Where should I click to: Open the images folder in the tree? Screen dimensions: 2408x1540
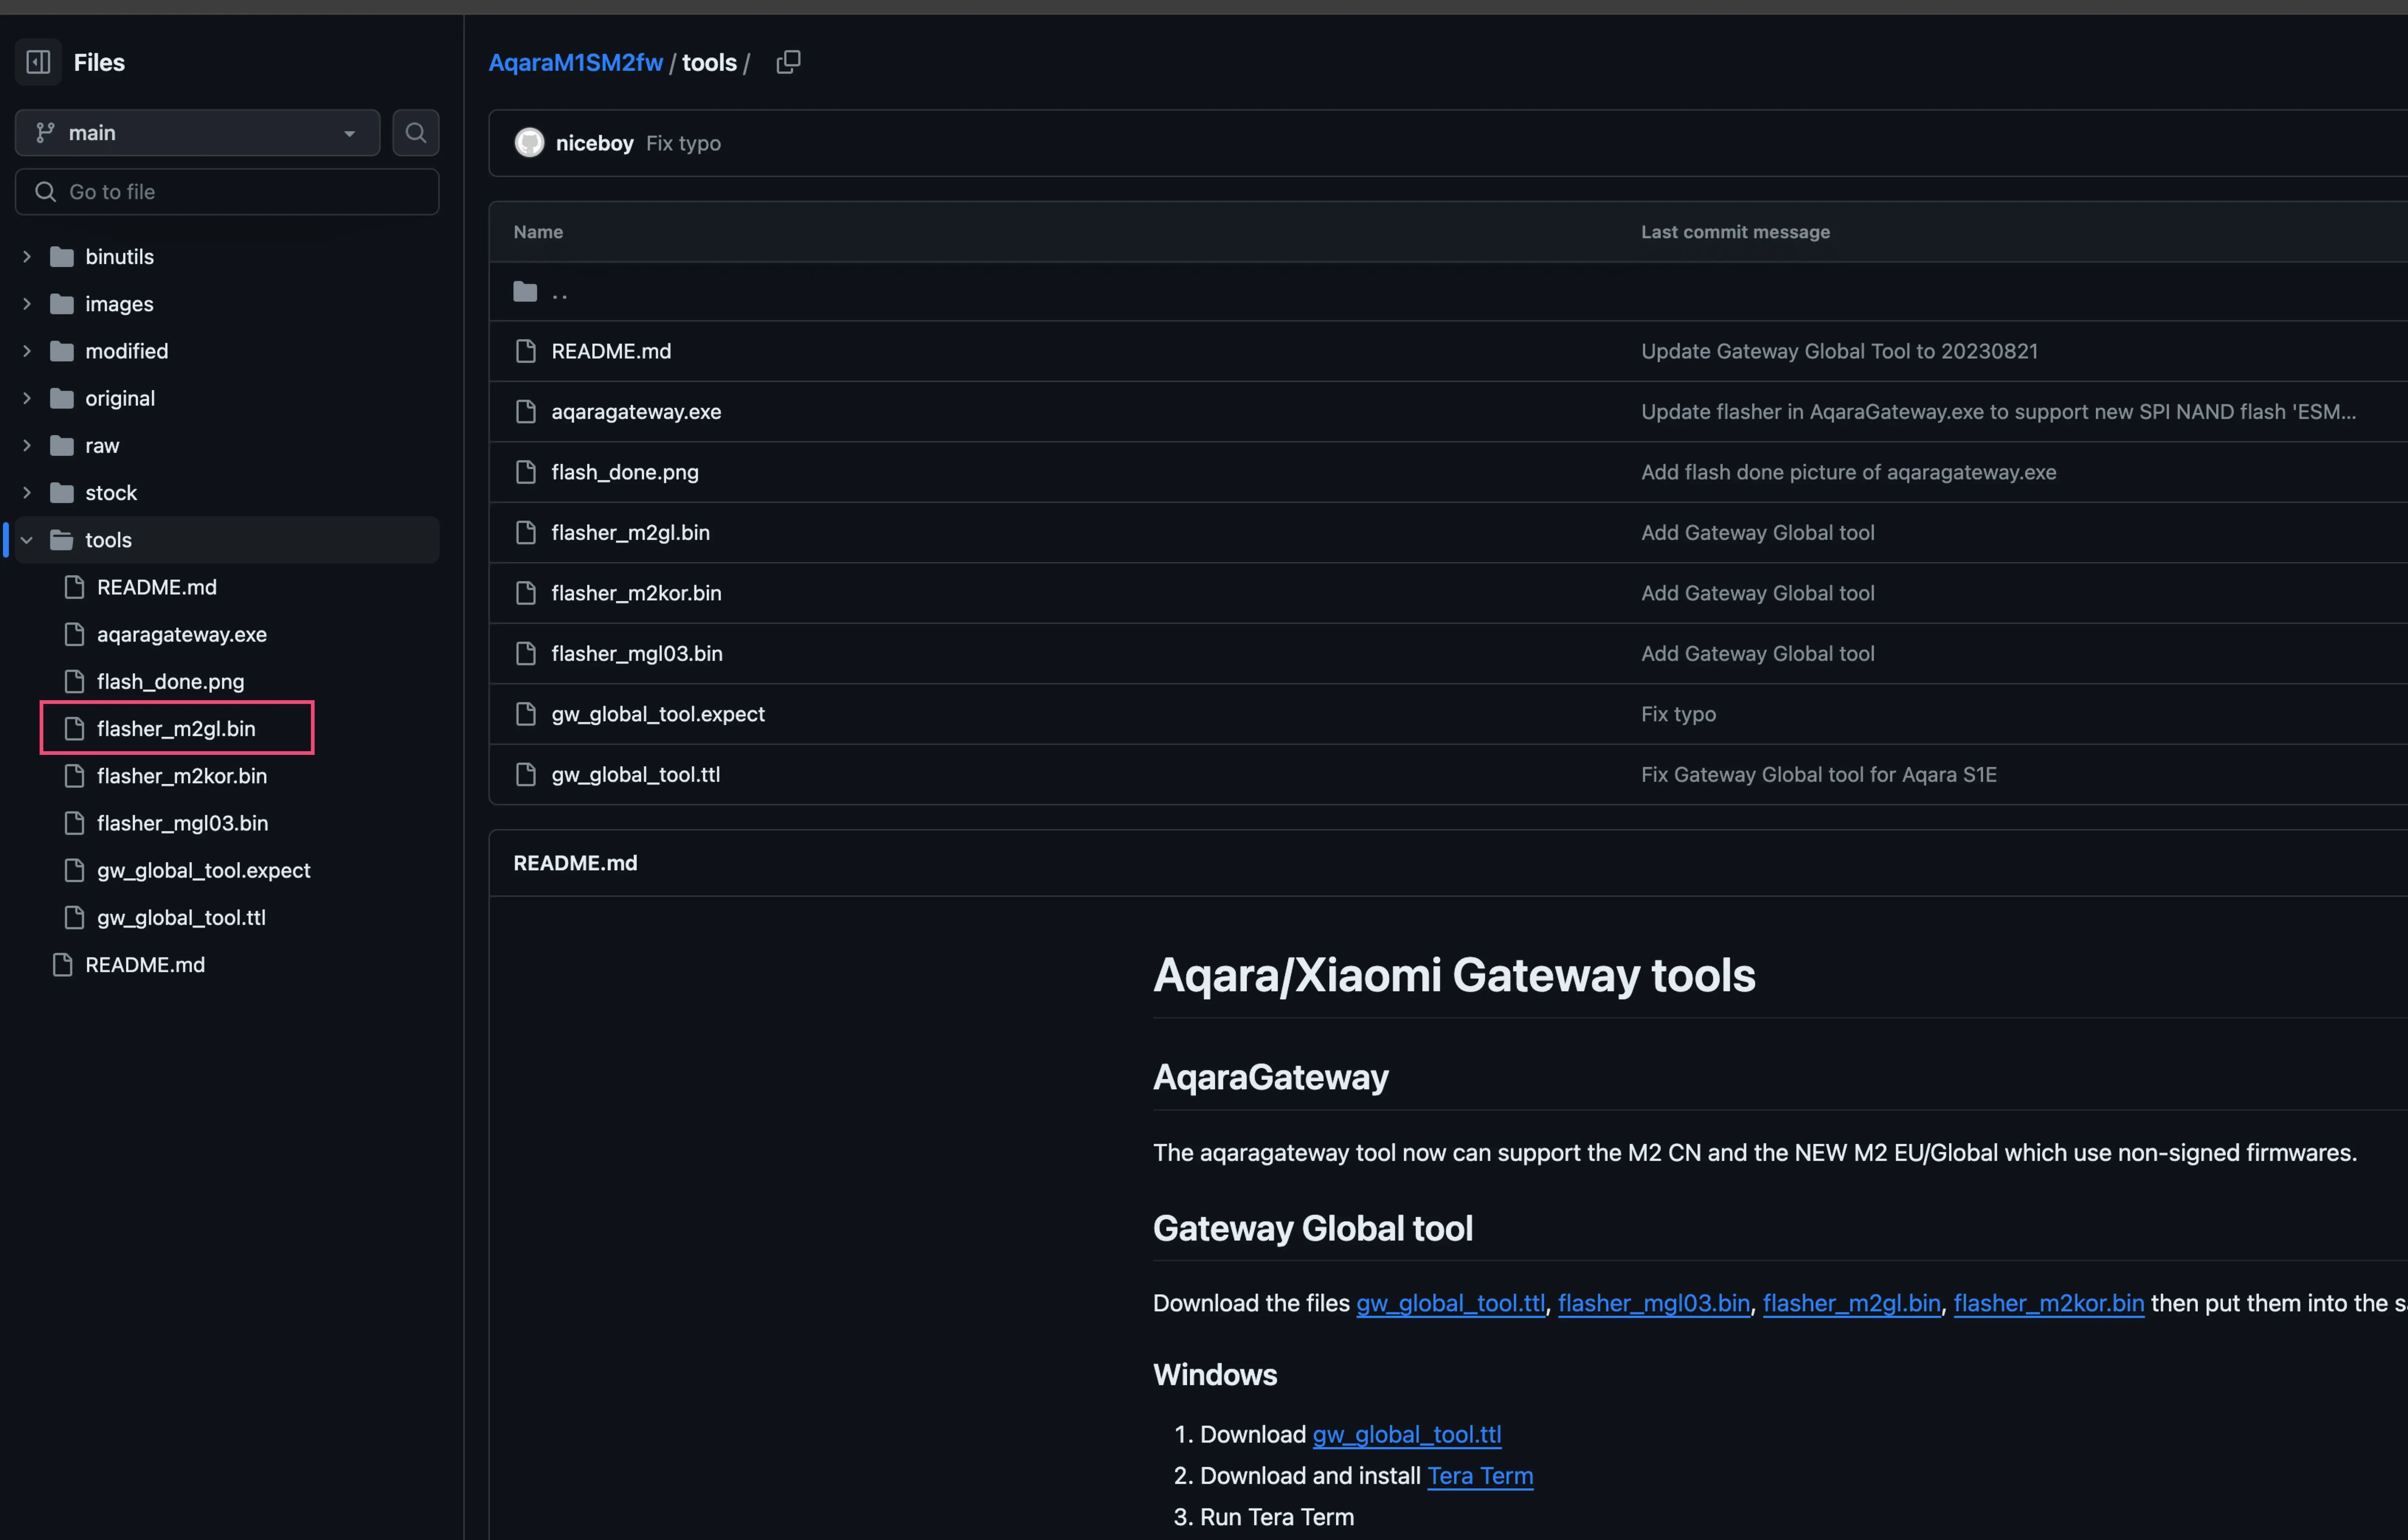(x=120, y=304)
